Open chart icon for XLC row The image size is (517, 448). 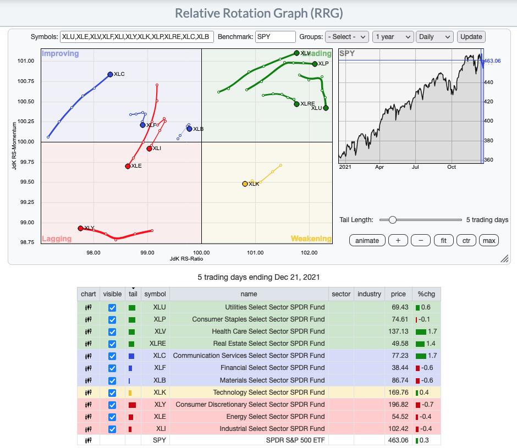click(88, 356)
